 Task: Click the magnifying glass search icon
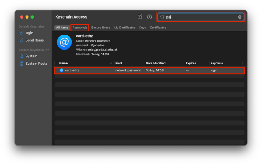[x=162, y=17]
